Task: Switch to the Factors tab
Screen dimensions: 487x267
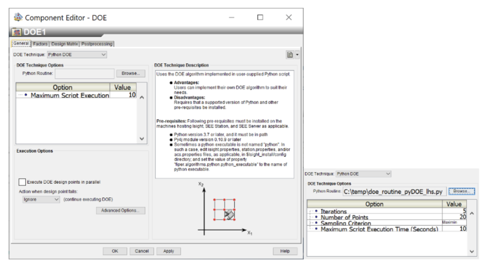Action: [x=40, y=44]
